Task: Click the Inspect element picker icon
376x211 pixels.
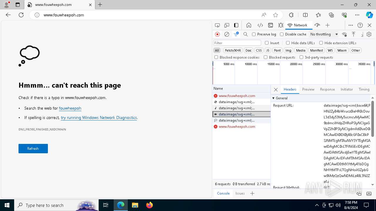Action: click(x=217, y=25)
